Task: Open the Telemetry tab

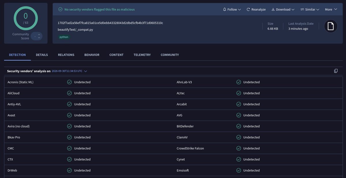Action: (x=142, y=55)
